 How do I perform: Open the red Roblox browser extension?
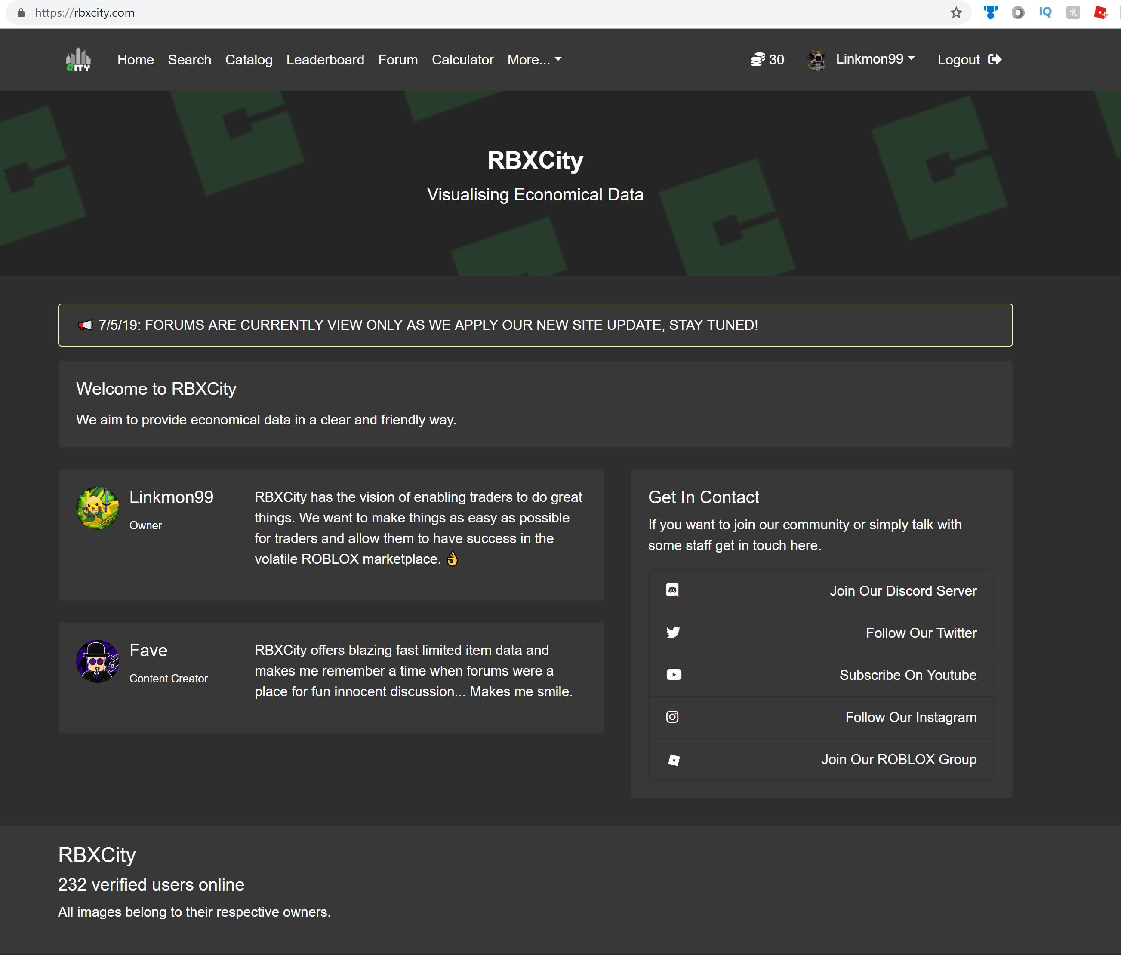pyautogui.click(x=1100, y=12)
